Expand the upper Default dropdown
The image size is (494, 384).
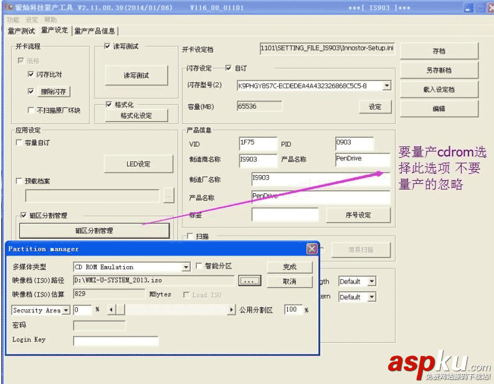(x=372, y=281)
